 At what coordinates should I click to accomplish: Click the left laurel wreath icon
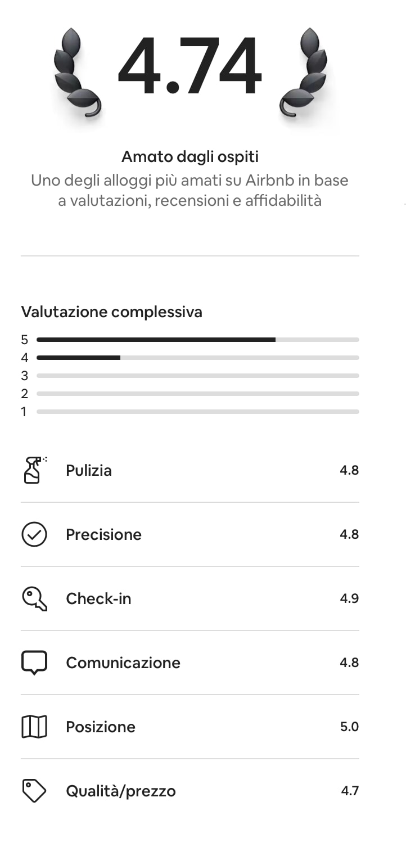coord(78,73)
